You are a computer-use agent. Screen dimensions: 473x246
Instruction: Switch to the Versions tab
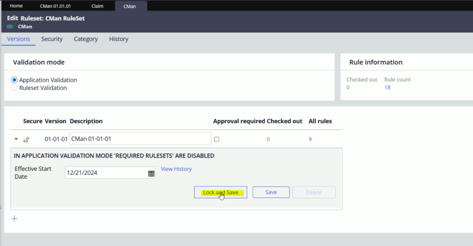[18, 39]
